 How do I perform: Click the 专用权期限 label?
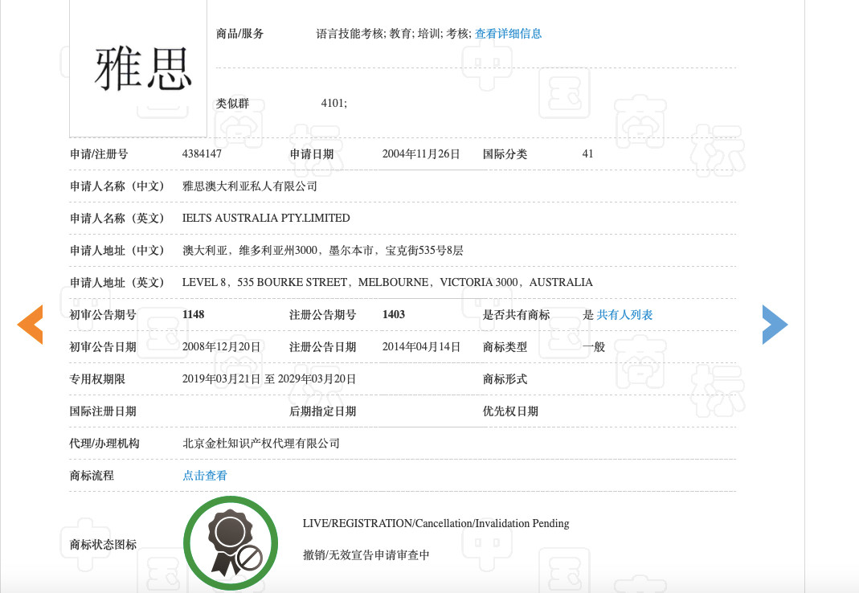pos(97,379)
